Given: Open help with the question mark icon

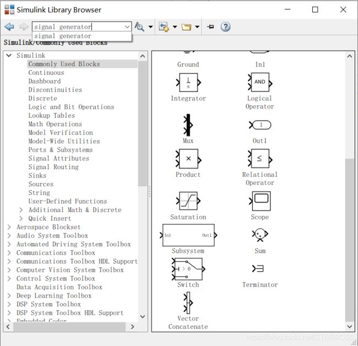Looking at the screenshot, I should tap(225, 26).
